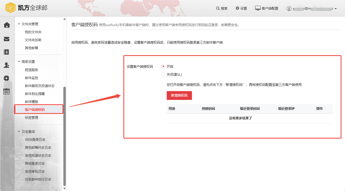Open 标签管理 menu item

[x=32, y=118]
